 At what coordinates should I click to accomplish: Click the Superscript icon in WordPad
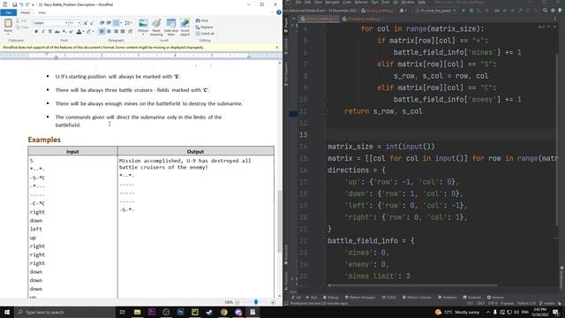click(x=71, y=32)
